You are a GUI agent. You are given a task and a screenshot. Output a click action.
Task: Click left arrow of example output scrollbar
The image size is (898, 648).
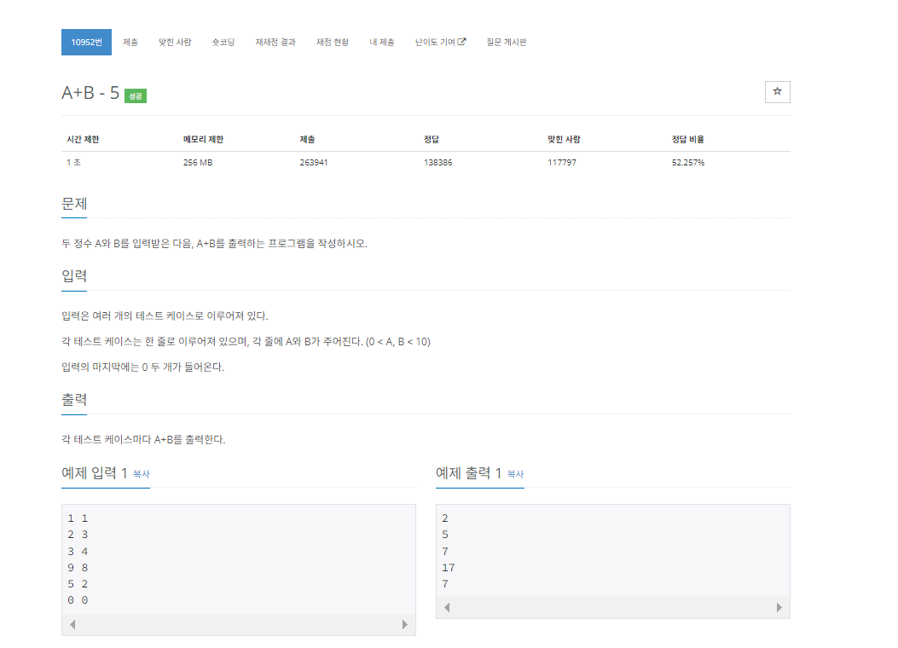[x=447, y=607]
